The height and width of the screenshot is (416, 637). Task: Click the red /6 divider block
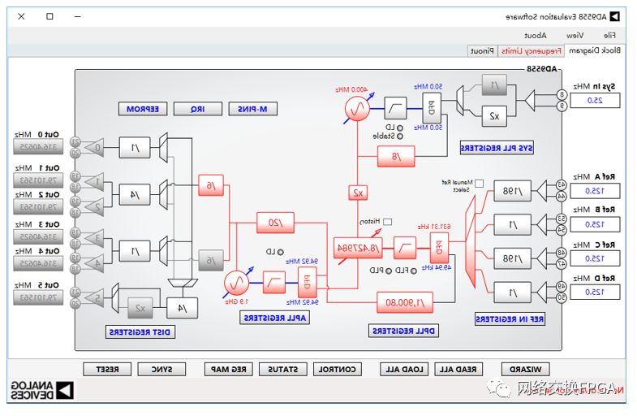coord(211,185)
